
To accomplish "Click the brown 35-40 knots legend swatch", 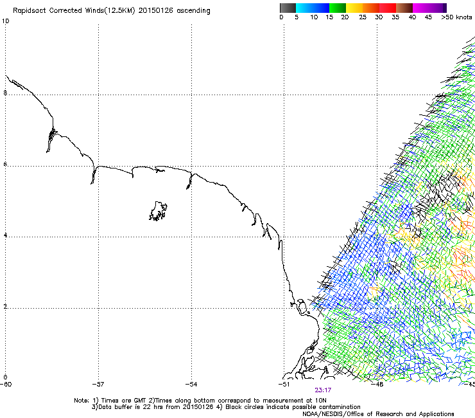I will click(404, 8).
